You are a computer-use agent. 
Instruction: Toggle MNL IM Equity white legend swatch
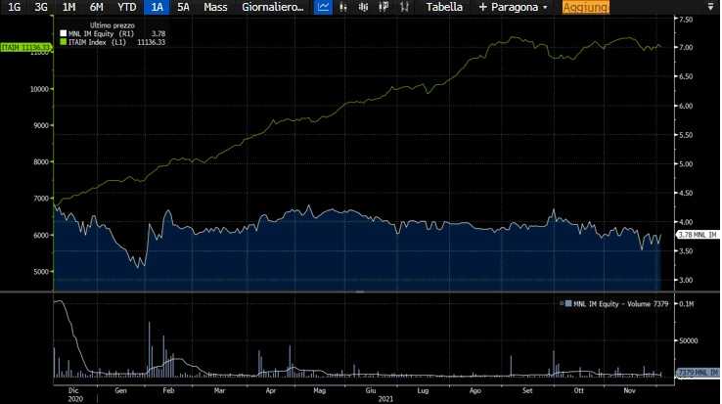(x=63, y=33)
